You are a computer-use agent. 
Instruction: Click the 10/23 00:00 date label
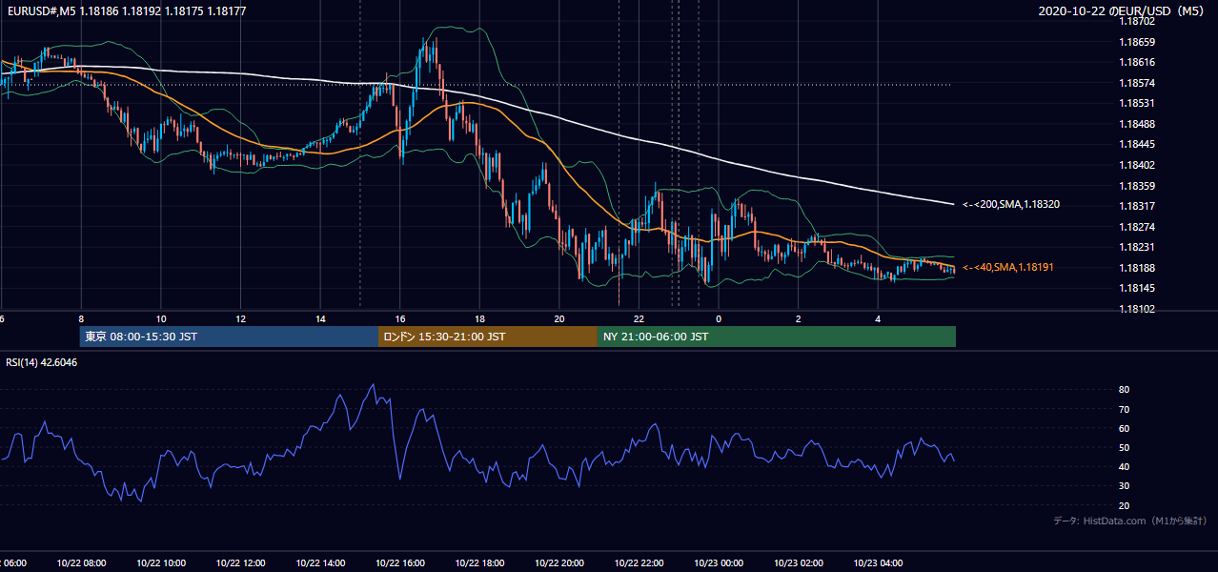719,562
